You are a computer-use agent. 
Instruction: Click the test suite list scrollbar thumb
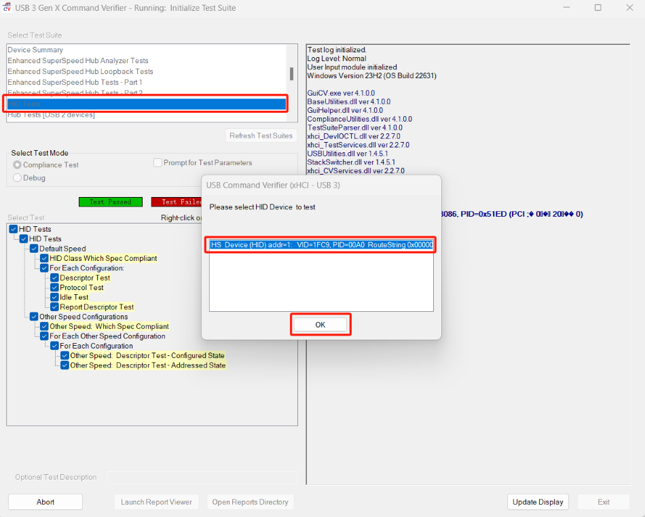point(292,74)
